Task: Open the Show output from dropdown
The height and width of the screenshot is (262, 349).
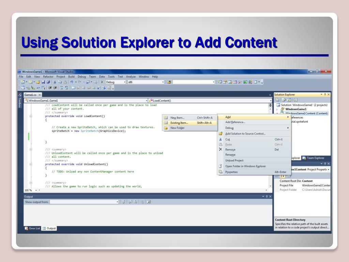Action: tap(117, 202)
